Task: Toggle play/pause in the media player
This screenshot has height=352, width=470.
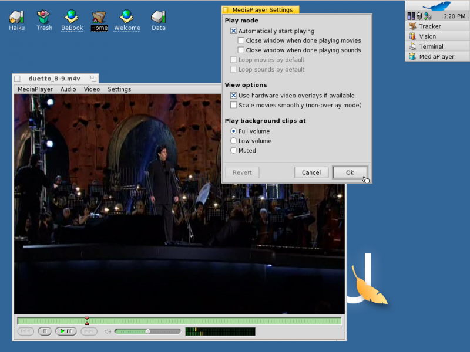Action: pyautogui.click(x=66, y=331)
